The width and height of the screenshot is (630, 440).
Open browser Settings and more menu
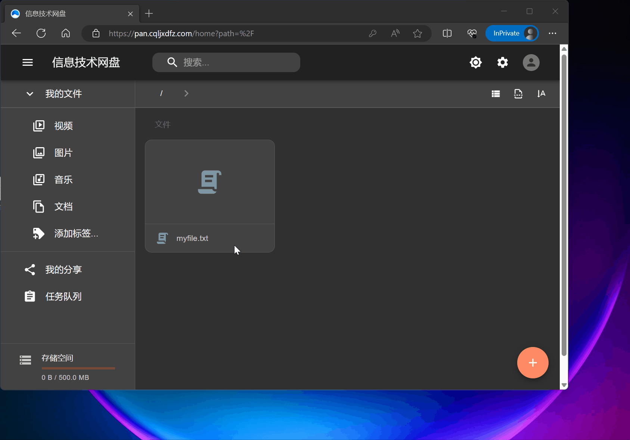point(553,33)
